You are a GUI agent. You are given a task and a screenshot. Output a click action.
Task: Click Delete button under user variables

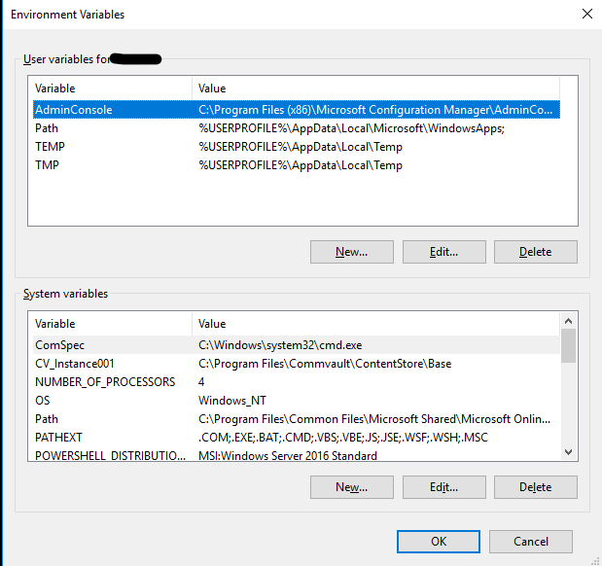(x=536, y=252)
